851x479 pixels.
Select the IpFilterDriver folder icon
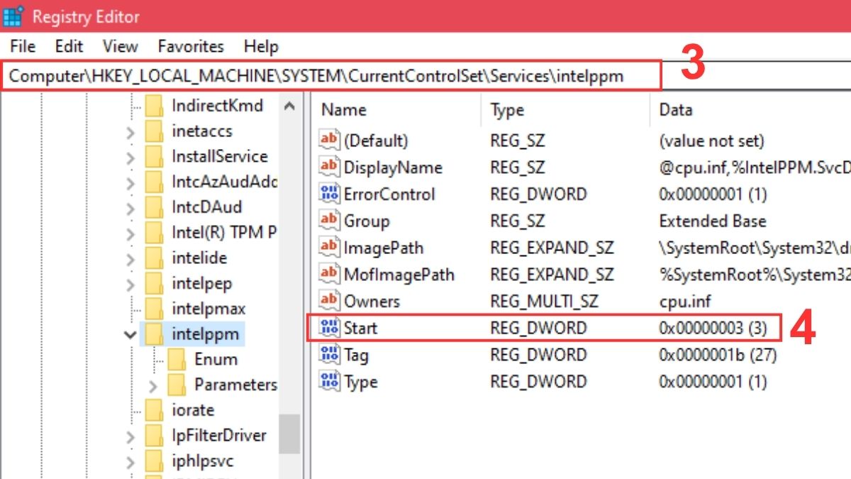pyautogui.click(x=155, y=436)
